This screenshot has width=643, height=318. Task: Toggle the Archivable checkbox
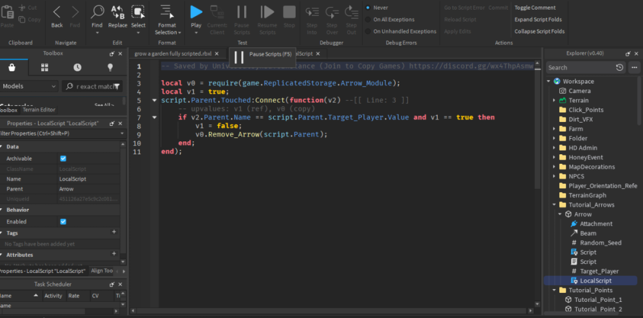(63, 159)
